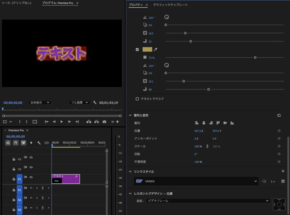This screenshot has height=215, width=290.
Task: Lock the V3 video track
Action: pos(14,159)
